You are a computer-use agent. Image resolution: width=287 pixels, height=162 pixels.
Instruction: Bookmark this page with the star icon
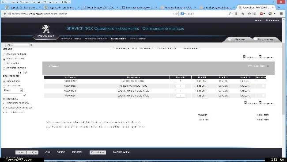(x=249, y=14)
